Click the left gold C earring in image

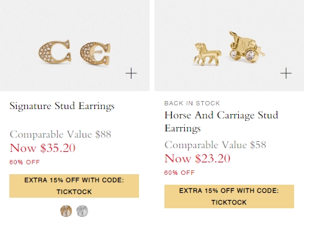click(55, 51)
